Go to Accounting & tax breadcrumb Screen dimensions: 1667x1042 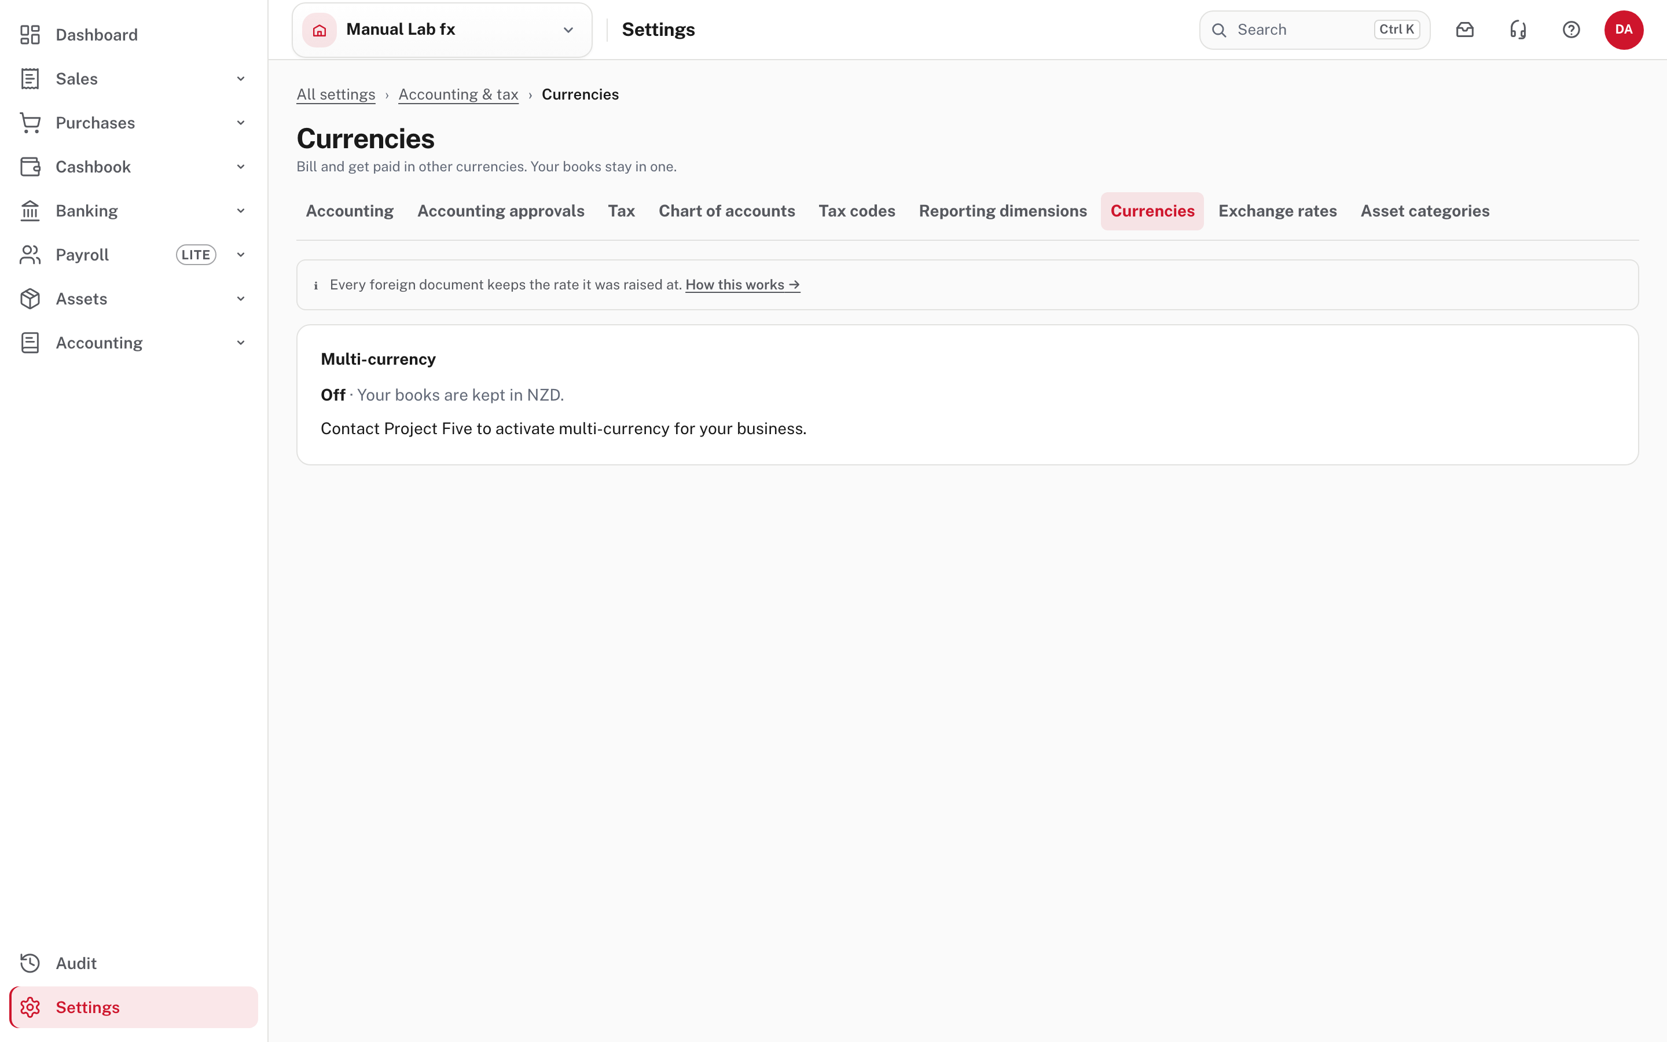pos(458,94)
